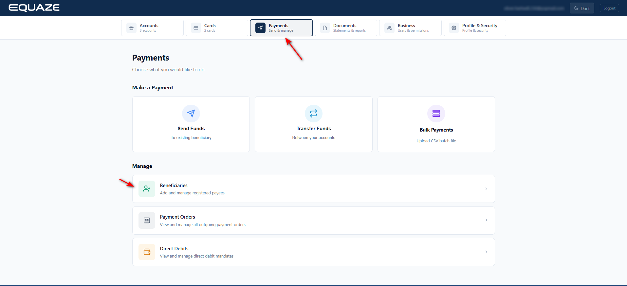627x286 pixels.
Task: Click the Send Funds paper plane icon
Action: click(191, 114)
